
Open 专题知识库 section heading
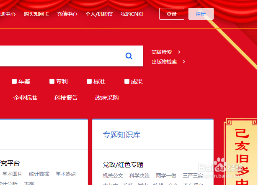point(122,135)
